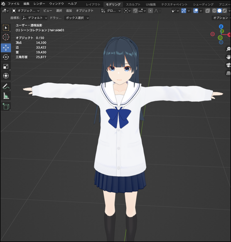Open the proportional editing falloff menu
The width and height of the screenshot is (231, 242).
tap(158, 11)
